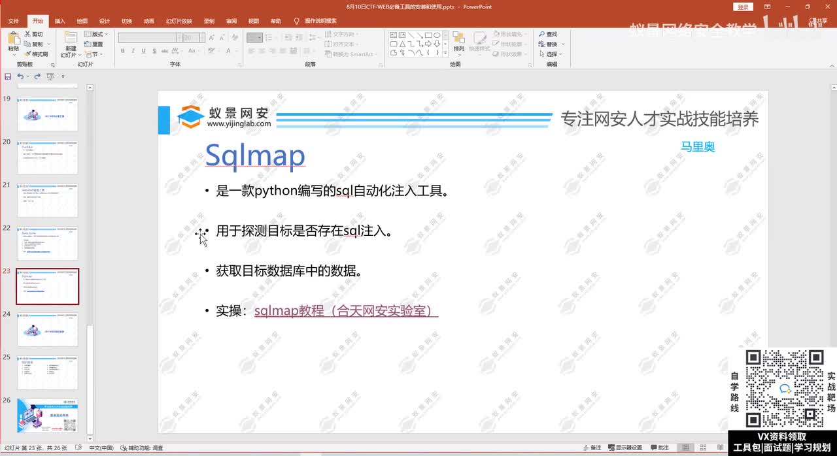Open Customize Quick Access Toolbar arrow
The height and width of the screenshot is (456, 837).
(x=63, y=76)
